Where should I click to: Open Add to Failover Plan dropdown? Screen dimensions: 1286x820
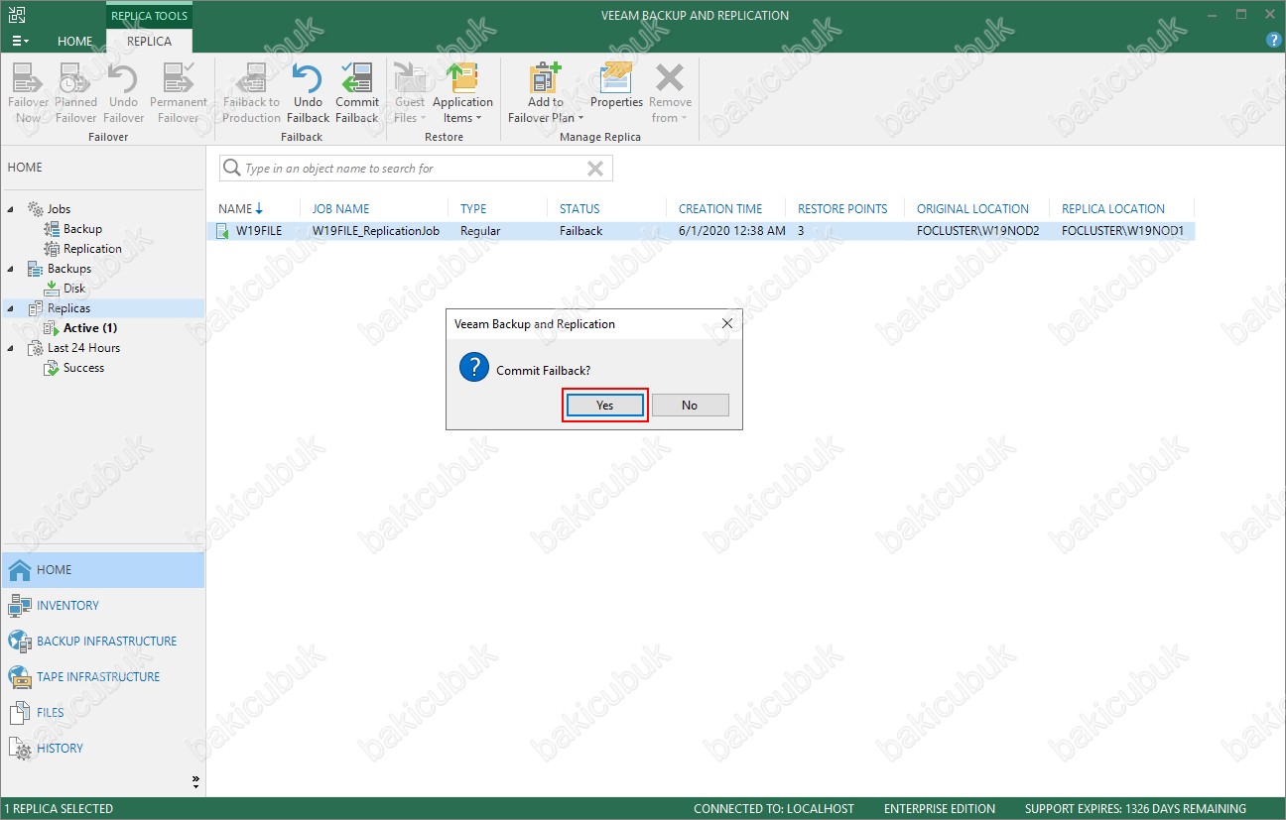coord(545,93)
